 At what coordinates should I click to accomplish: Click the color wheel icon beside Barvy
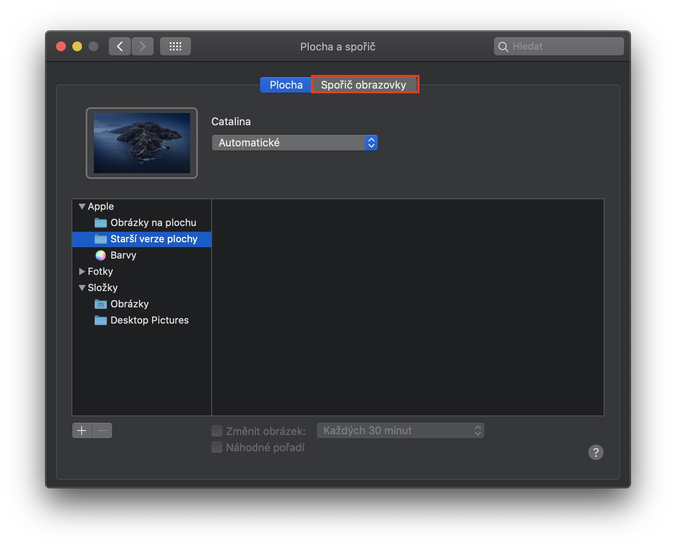[100, 255]
